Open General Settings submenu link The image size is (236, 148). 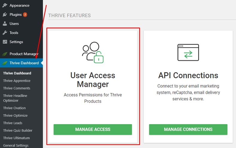pyautogui.click(x=16, y=145)
